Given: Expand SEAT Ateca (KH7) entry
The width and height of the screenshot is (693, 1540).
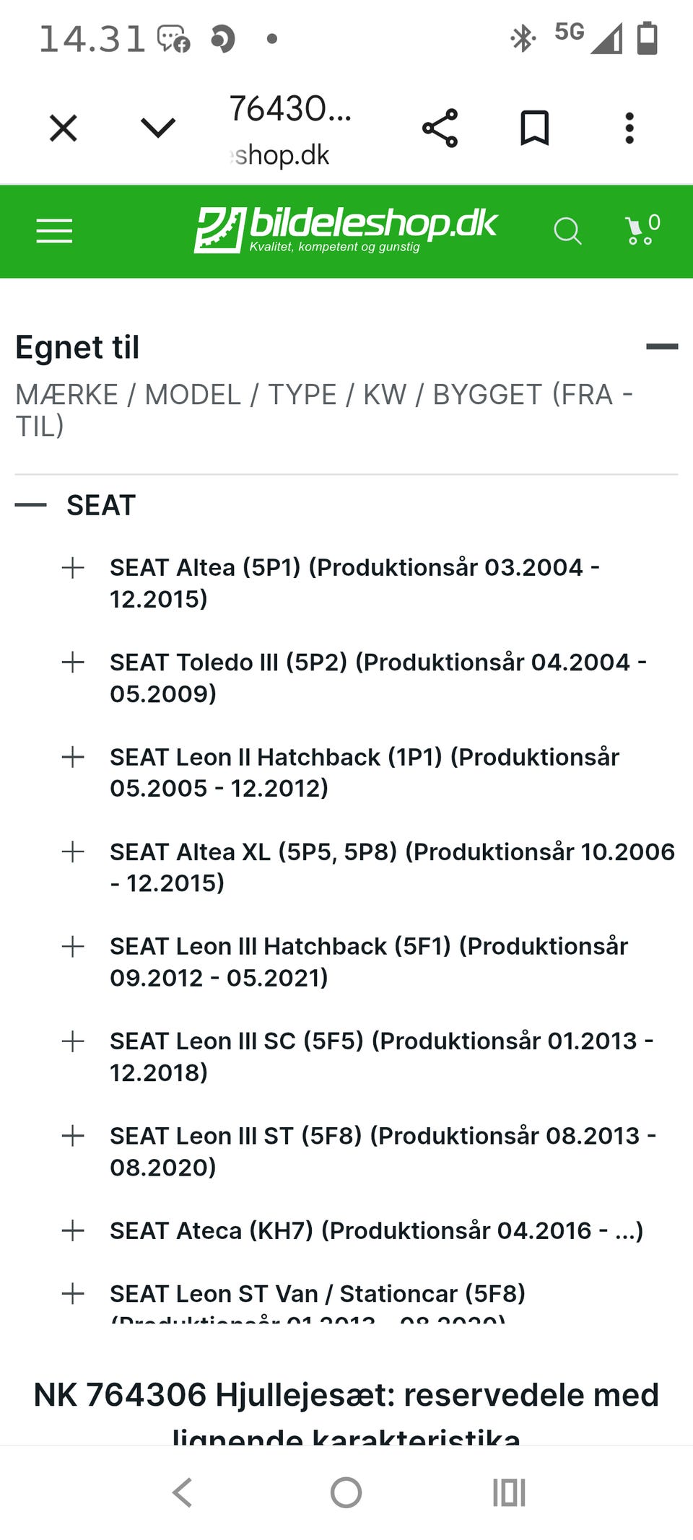Looking at the screenshot, I should tap(73, 1230).
